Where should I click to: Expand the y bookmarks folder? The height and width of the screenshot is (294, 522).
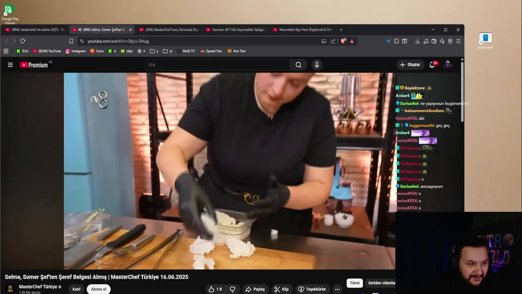point(154,51)
